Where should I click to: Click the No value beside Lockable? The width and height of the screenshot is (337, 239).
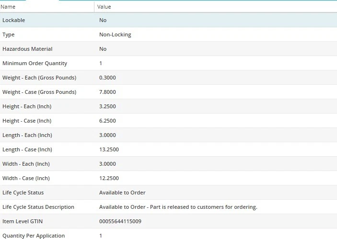103,20
